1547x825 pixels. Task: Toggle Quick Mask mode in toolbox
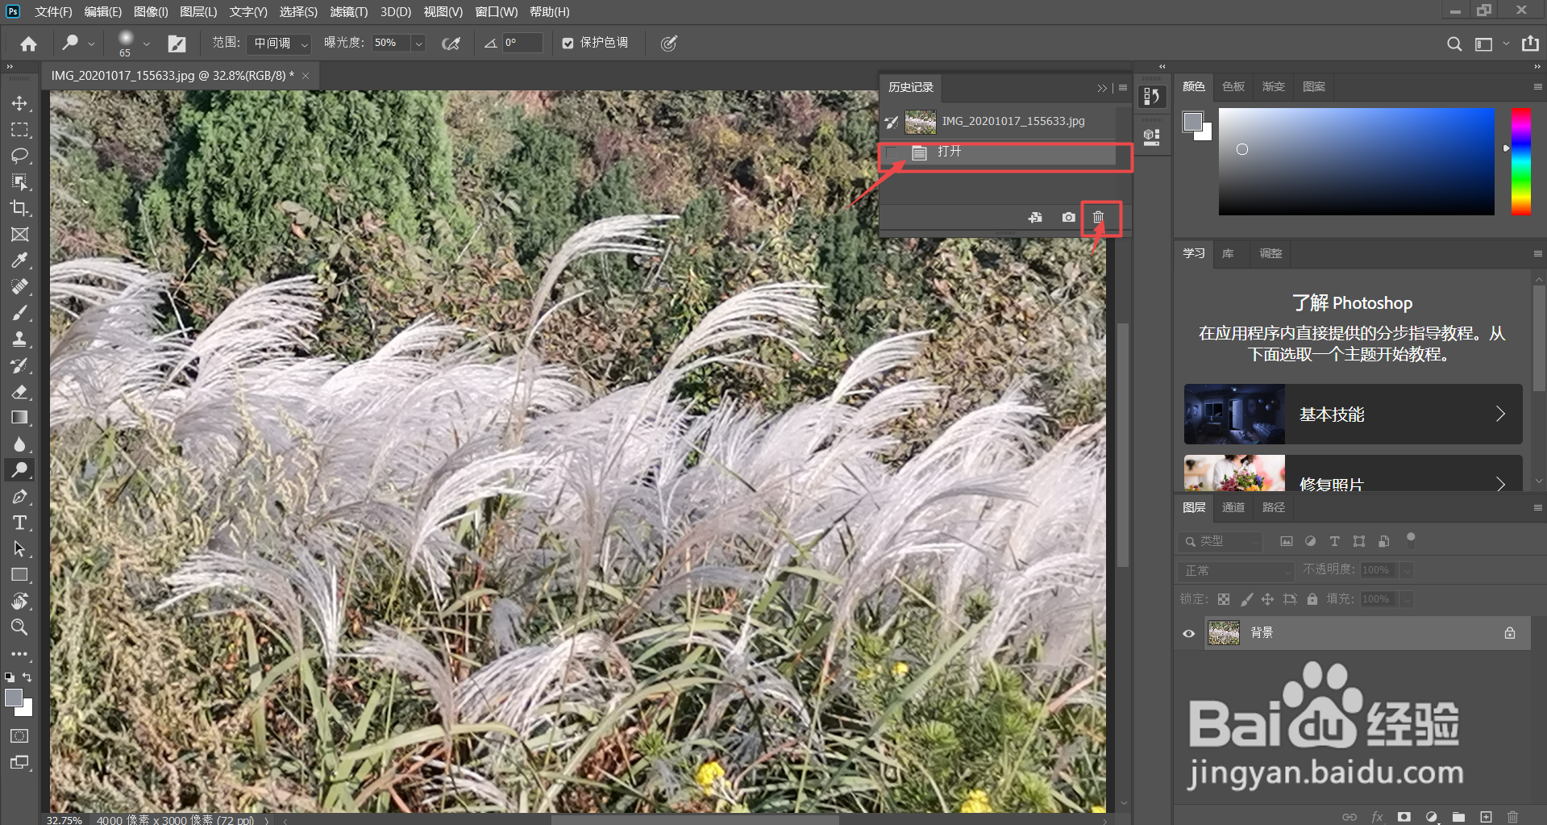19,735
